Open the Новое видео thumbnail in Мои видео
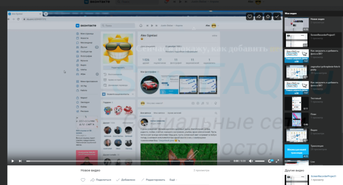 [x=297, y=24]
